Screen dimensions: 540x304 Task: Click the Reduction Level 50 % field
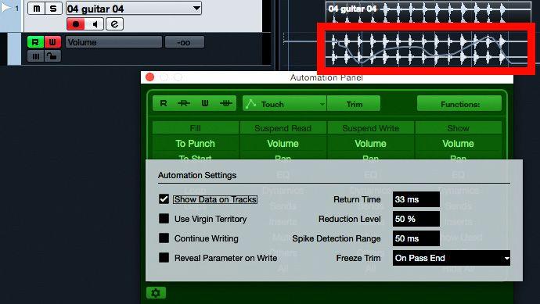[x=416, y=219]
